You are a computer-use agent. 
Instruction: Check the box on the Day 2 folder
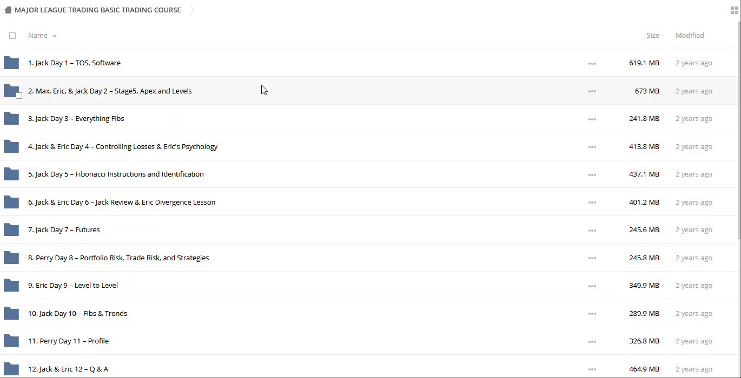point(19,96)
